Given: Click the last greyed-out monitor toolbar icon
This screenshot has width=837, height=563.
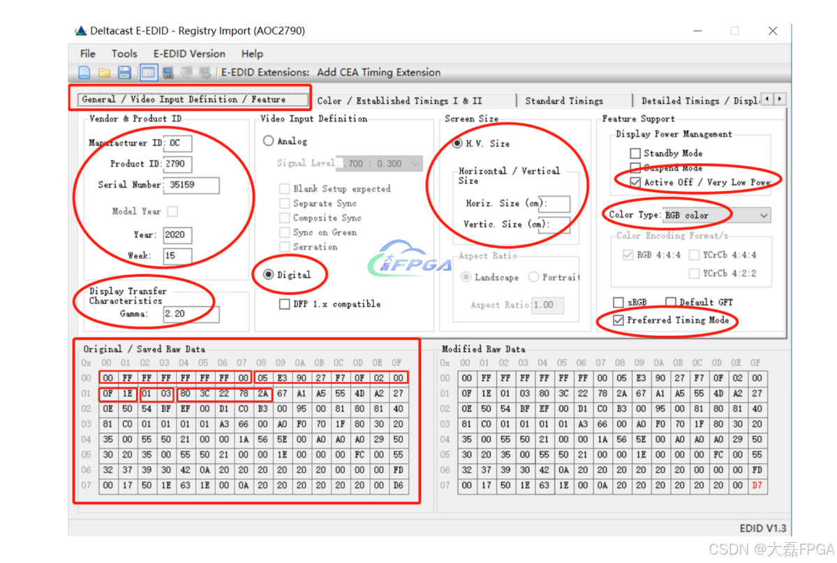Looking at the screenshot, I should click(x=205, y=73).
